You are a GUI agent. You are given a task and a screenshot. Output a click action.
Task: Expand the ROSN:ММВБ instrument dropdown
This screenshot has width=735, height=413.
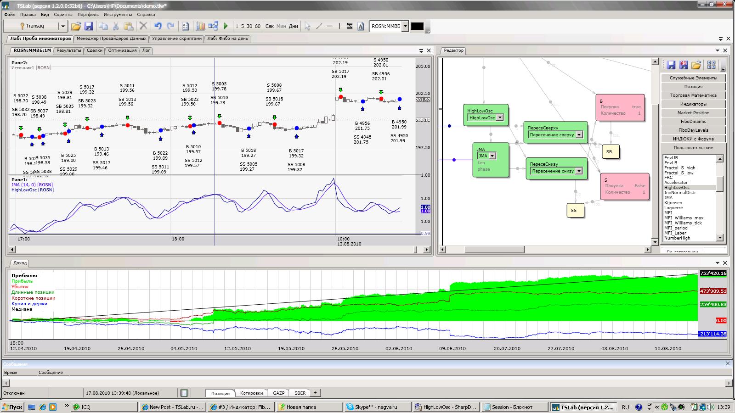click(405, 26)
